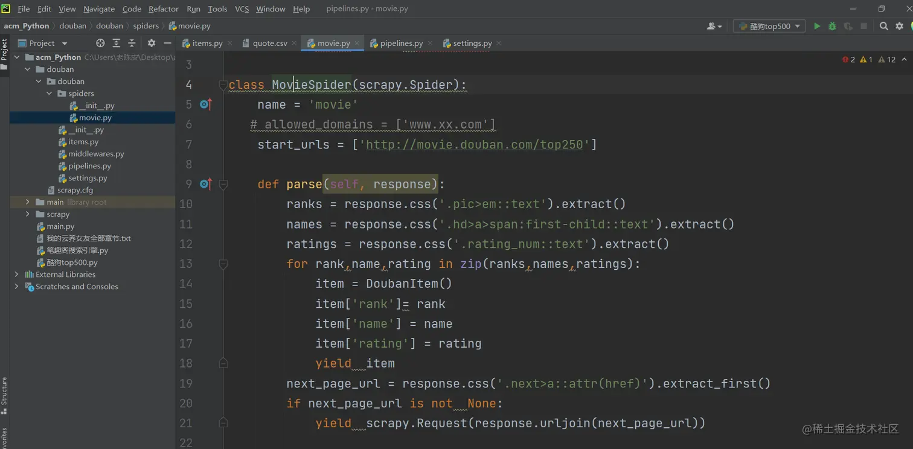Fold the parse method at line 9
This screenshot has width=913, height=449.
(x=223, y=184)
